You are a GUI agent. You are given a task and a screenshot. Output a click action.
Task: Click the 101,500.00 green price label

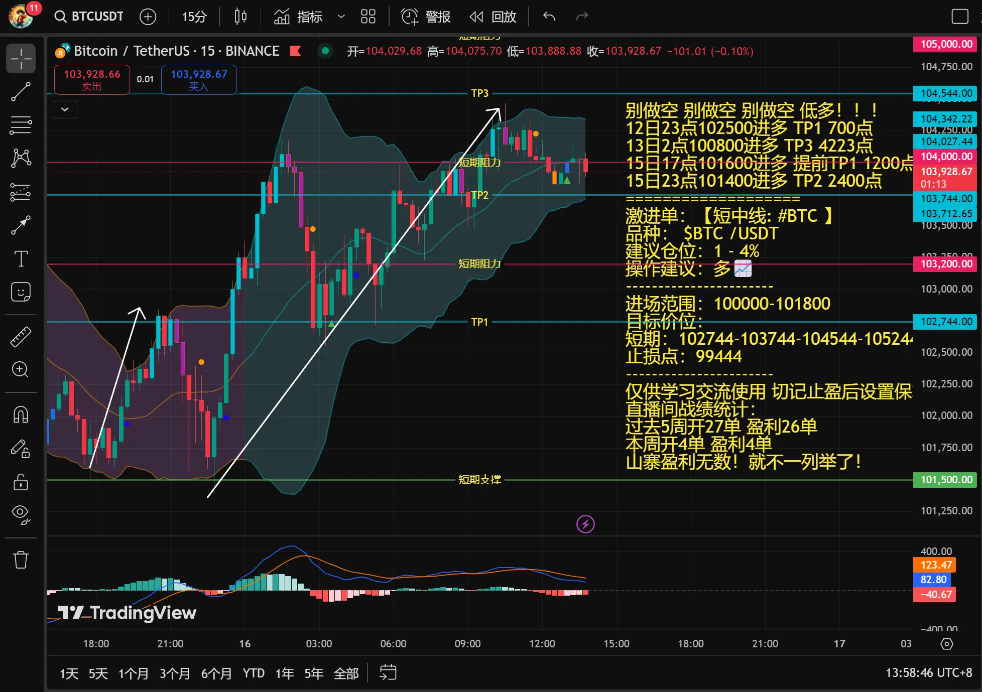click(946, 480)
